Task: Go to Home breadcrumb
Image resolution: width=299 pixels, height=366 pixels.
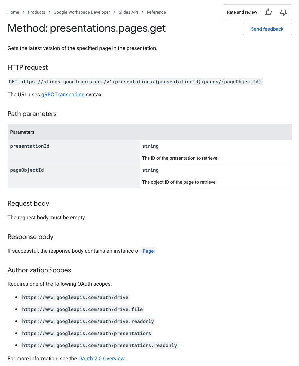Action: tap(13, 12)
